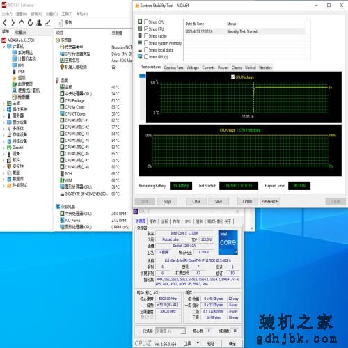
Task: Switch to the Voltages tab
Action: [x=193, y=68]
